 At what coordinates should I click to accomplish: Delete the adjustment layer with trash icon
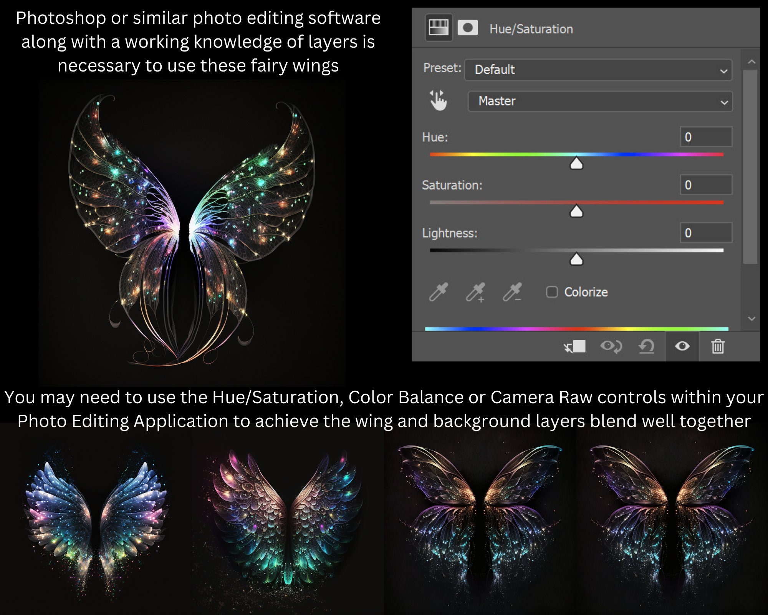click(x=718, y=346)
